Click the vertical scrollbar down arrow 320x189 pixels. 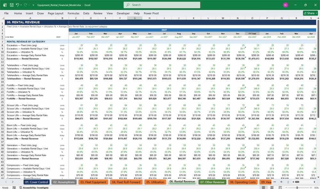(318, 178)
